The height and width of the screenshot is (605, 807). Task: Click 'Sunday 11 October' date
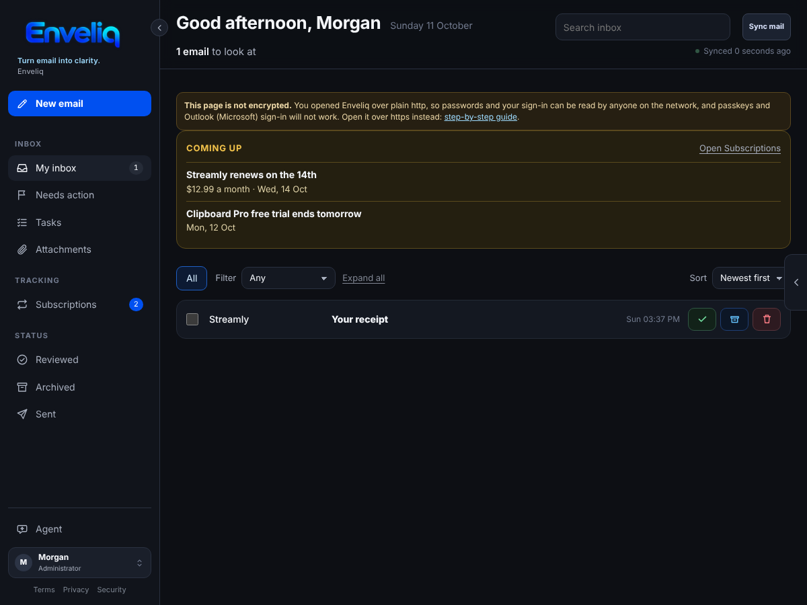click(x=431, y=26)
